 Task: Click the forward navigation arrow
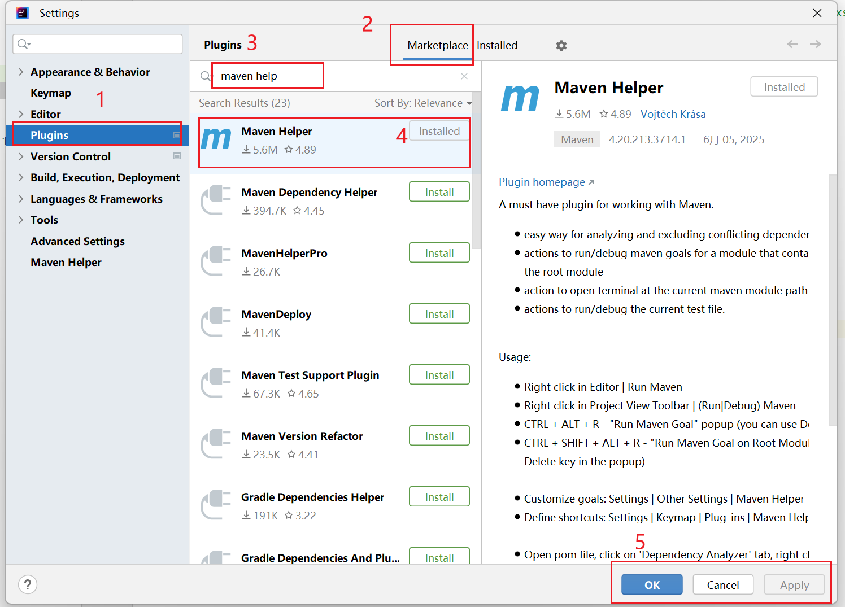[815, 44]
